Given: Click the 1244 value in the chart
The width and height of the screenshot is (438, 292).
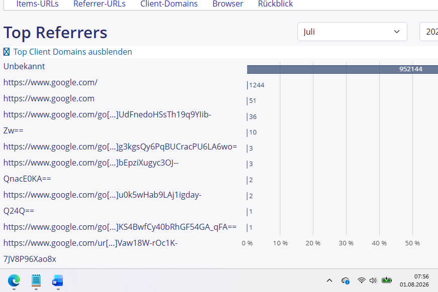Looking at the screenshot, I should point(257,85).
